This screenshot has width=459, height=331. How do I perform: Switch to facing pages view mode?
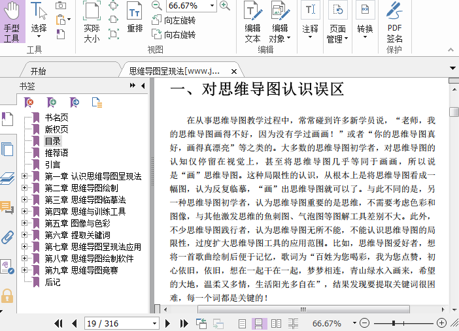(x=276, y=323)
